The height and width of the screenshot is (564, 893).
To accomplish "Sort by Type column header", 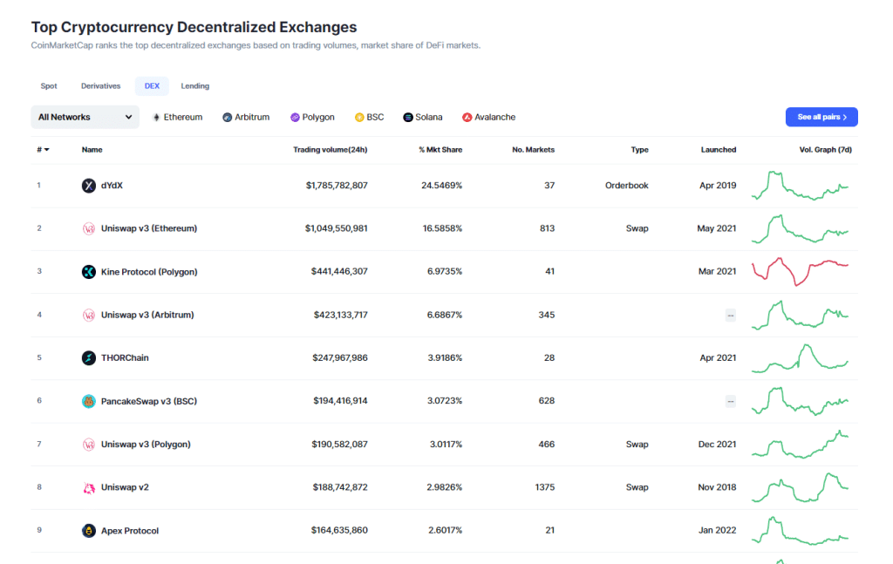I will pyautogui.click(x=639, y=150).
